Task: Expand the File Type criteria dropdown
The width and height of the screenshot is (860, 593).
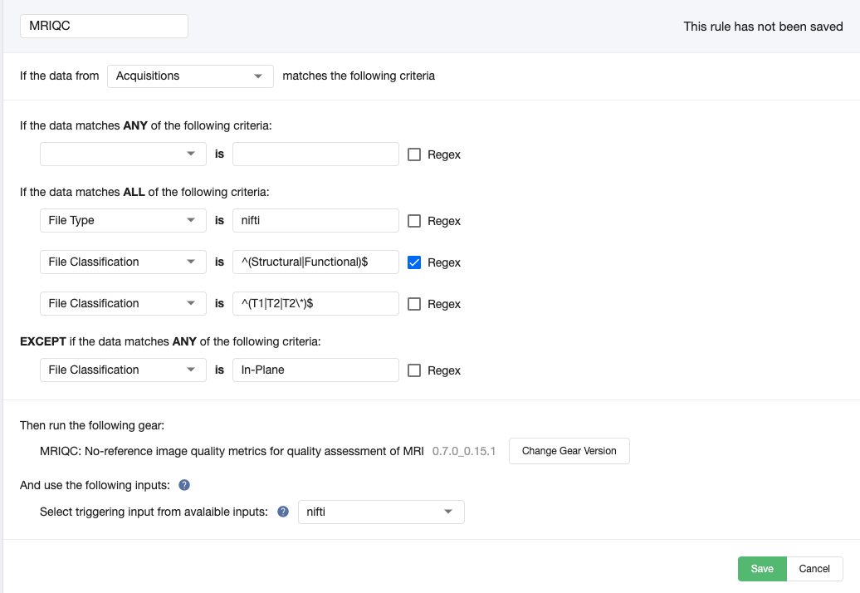Action: [x=123, y=221]
